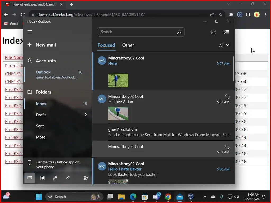Close the Index of /releases tab

pyautogui.click(x=61, y=5)
